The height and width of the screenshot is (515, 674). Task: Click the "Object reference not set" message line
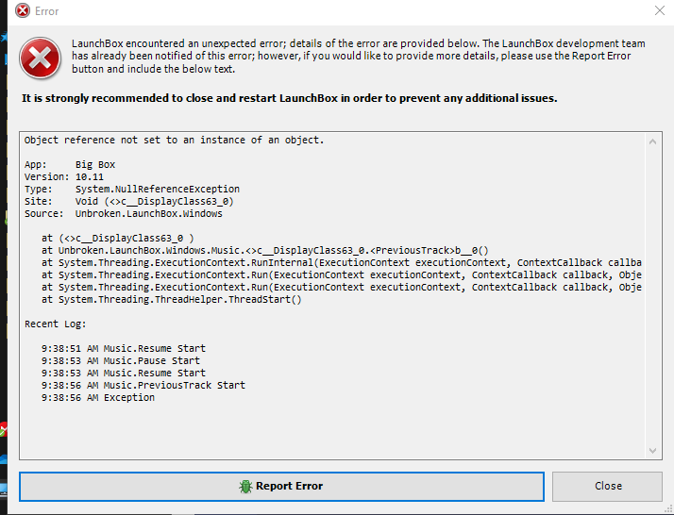[x=174, y=140]
